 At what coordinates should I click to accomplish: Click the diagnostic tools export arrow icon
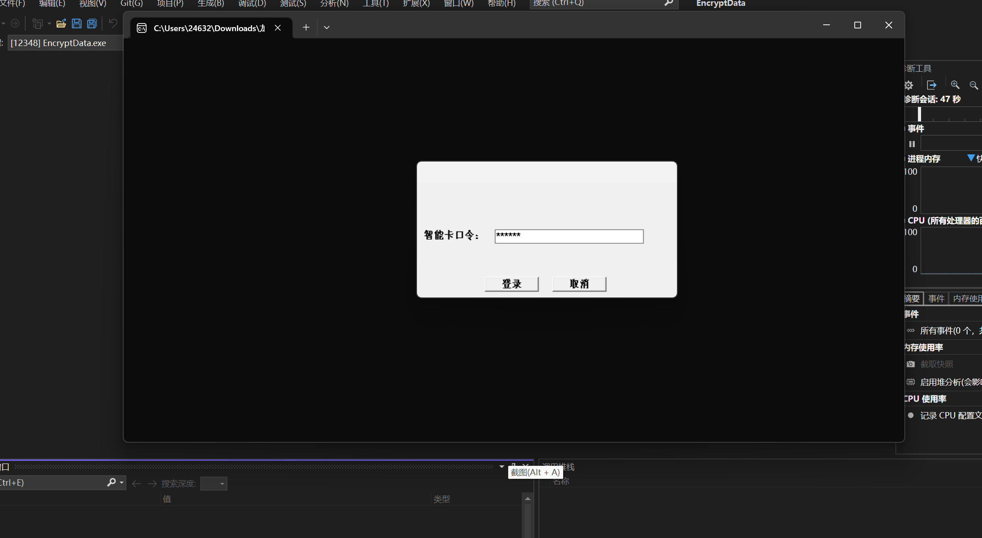point(931,85)
